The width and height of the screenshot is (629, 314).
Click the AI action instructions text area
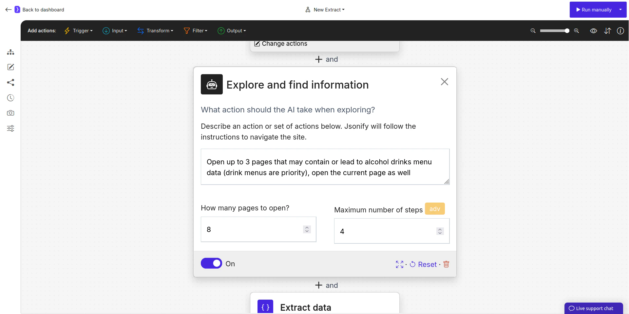click(325, 167)
